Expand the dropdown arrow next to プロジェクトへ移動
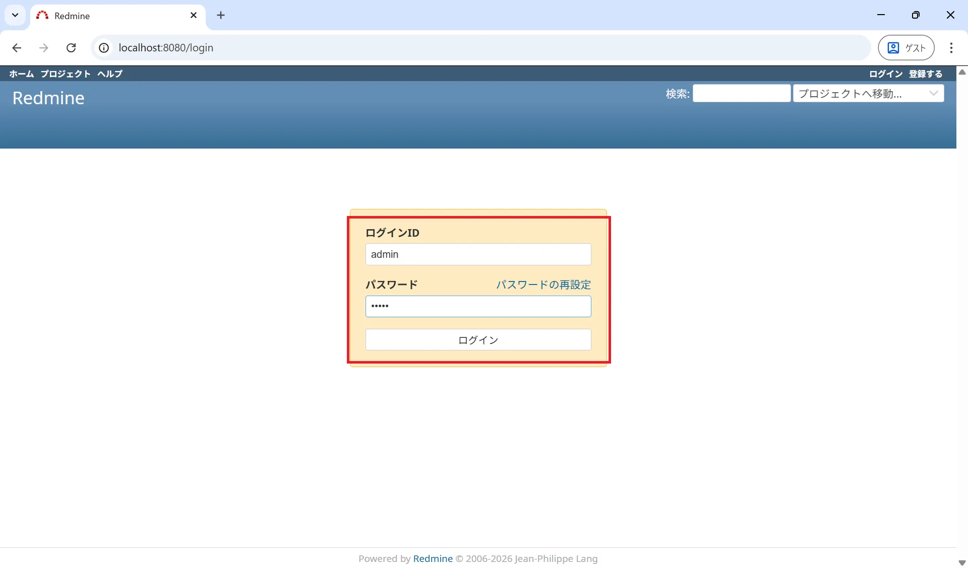 click(x=934, y=93)
